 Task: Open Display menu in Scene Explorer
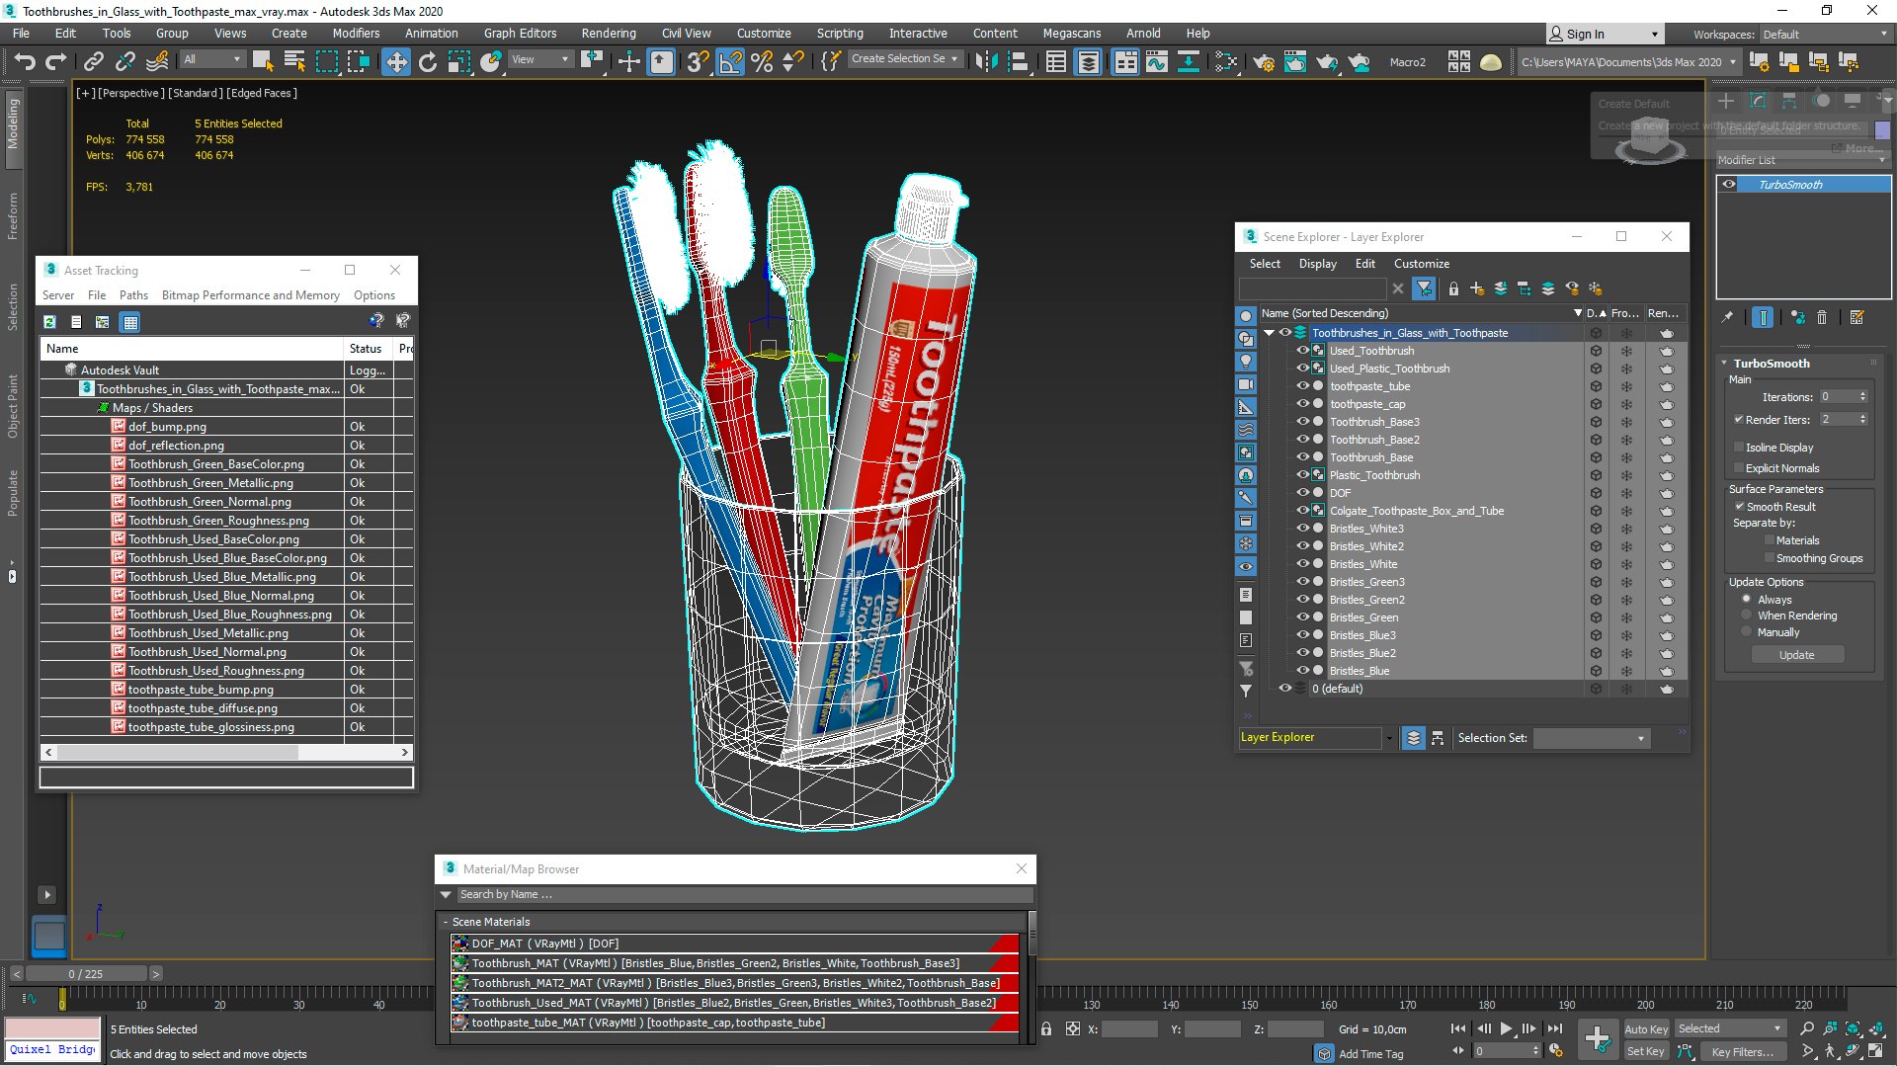tap(1317, 264)
